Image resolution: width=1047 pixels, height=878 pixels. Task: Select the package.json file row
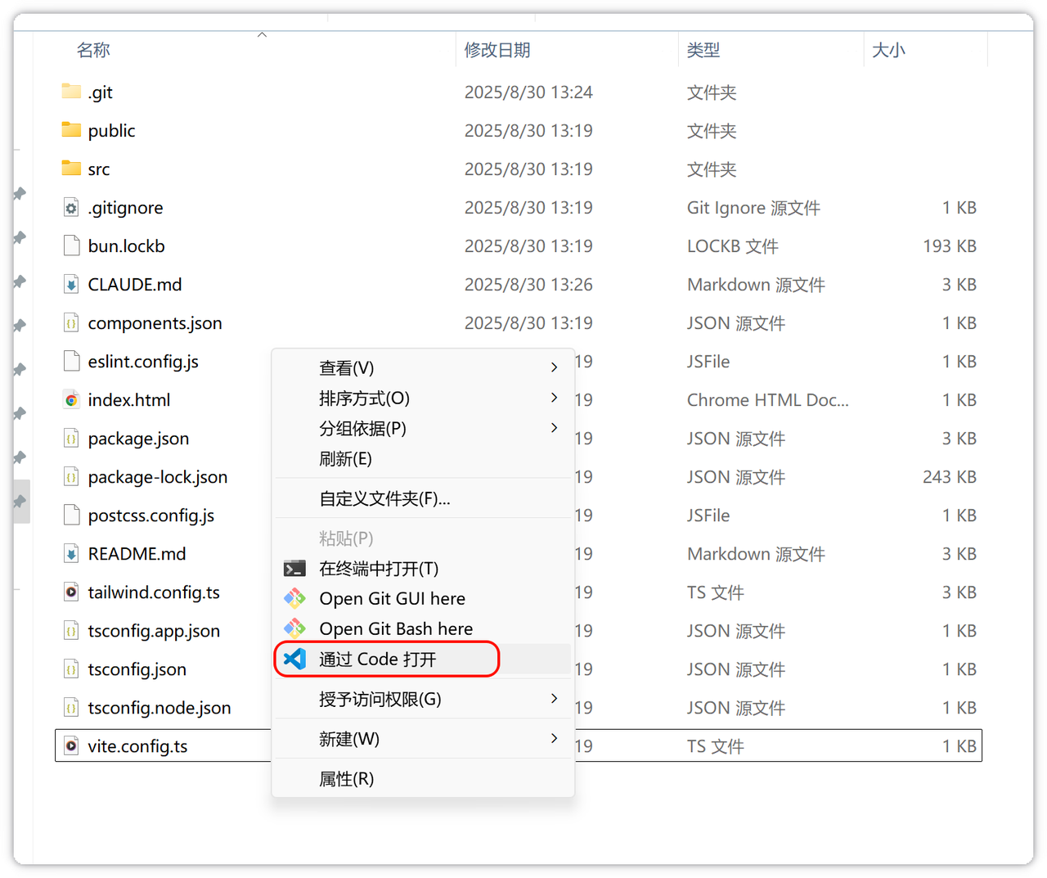pyautogui.click(x=138, y=439)
